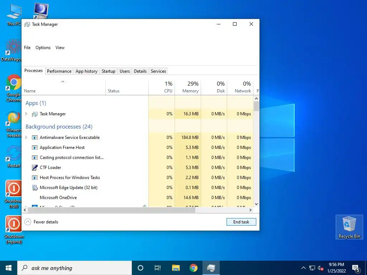Viewport: 367px width, 275px height.
Task: Switch to the Users tab
Action: coord(125,71)
